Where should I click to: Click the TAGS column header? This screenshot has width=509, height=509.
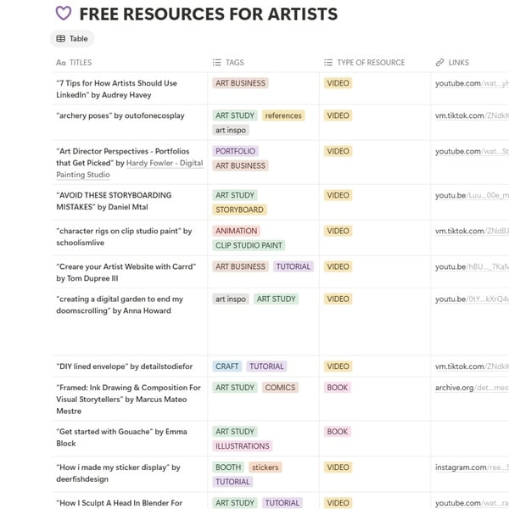[x=235, y=62]
